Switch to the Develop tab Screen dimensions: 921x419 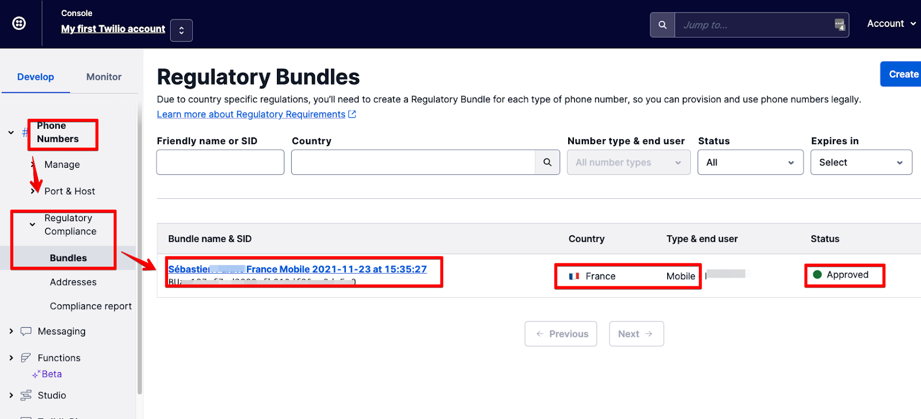tap(36, 77)
